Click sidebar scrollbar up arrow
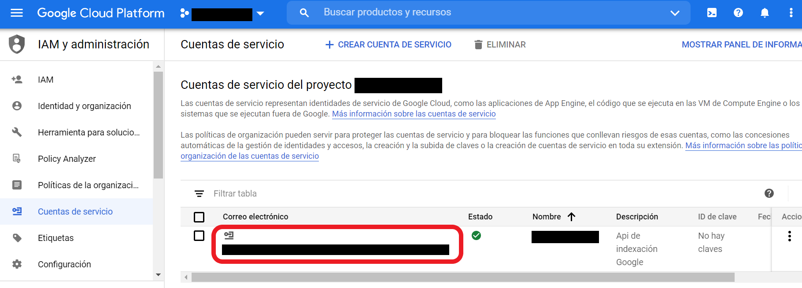The width and height of the screenshot is (802, 288). click(x=158, y=66)
